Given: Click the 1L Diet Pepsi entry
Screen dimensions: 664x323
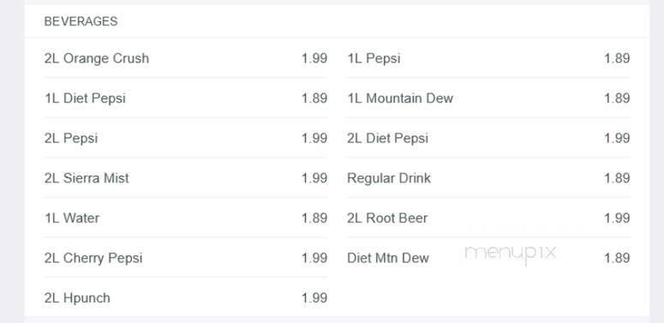Looking at the screenshot, I should click(x=185, y=99).
